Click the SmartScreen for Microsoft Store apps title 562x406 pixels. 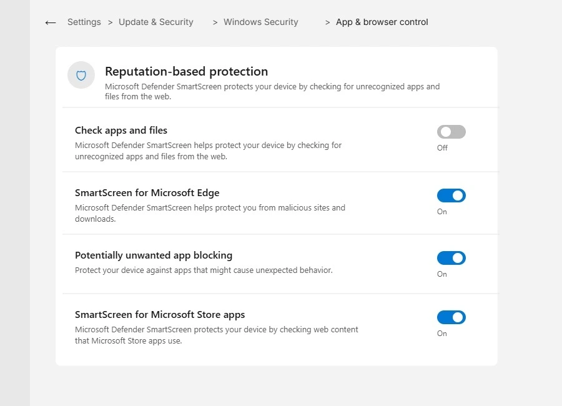pos(160,315)
